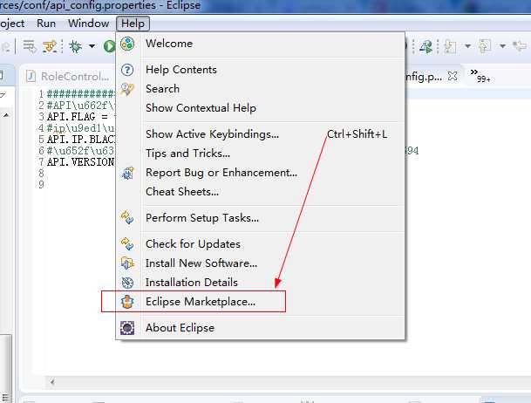Click the toolbar icon right of the Help menu edge

(425, 46)
